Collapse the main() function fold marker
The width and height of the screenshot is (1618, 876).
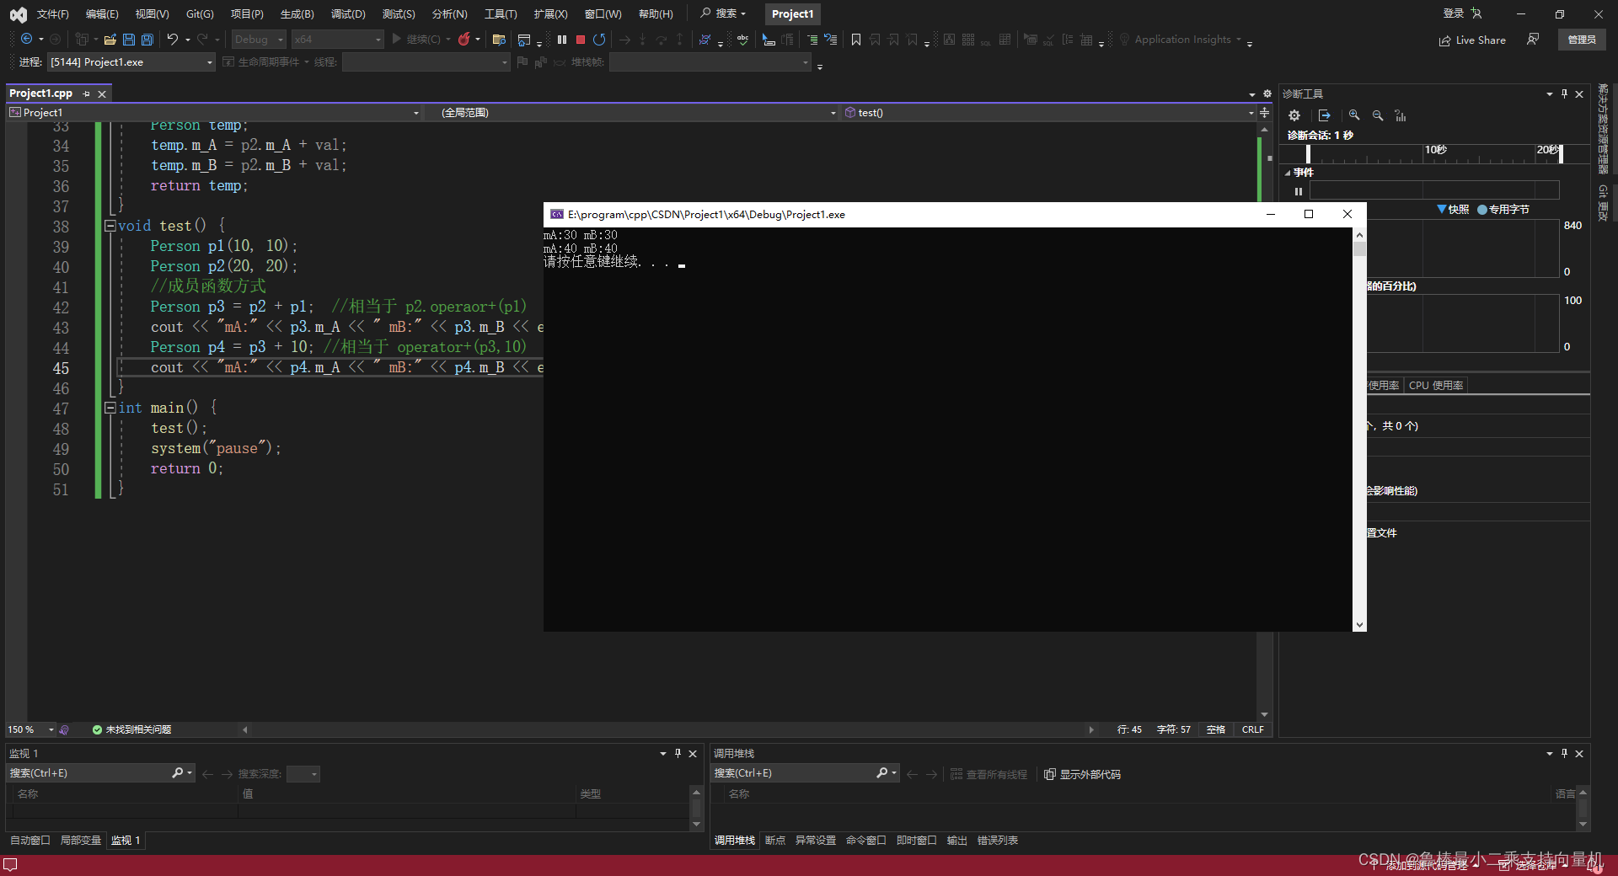[x=110, y=408]
